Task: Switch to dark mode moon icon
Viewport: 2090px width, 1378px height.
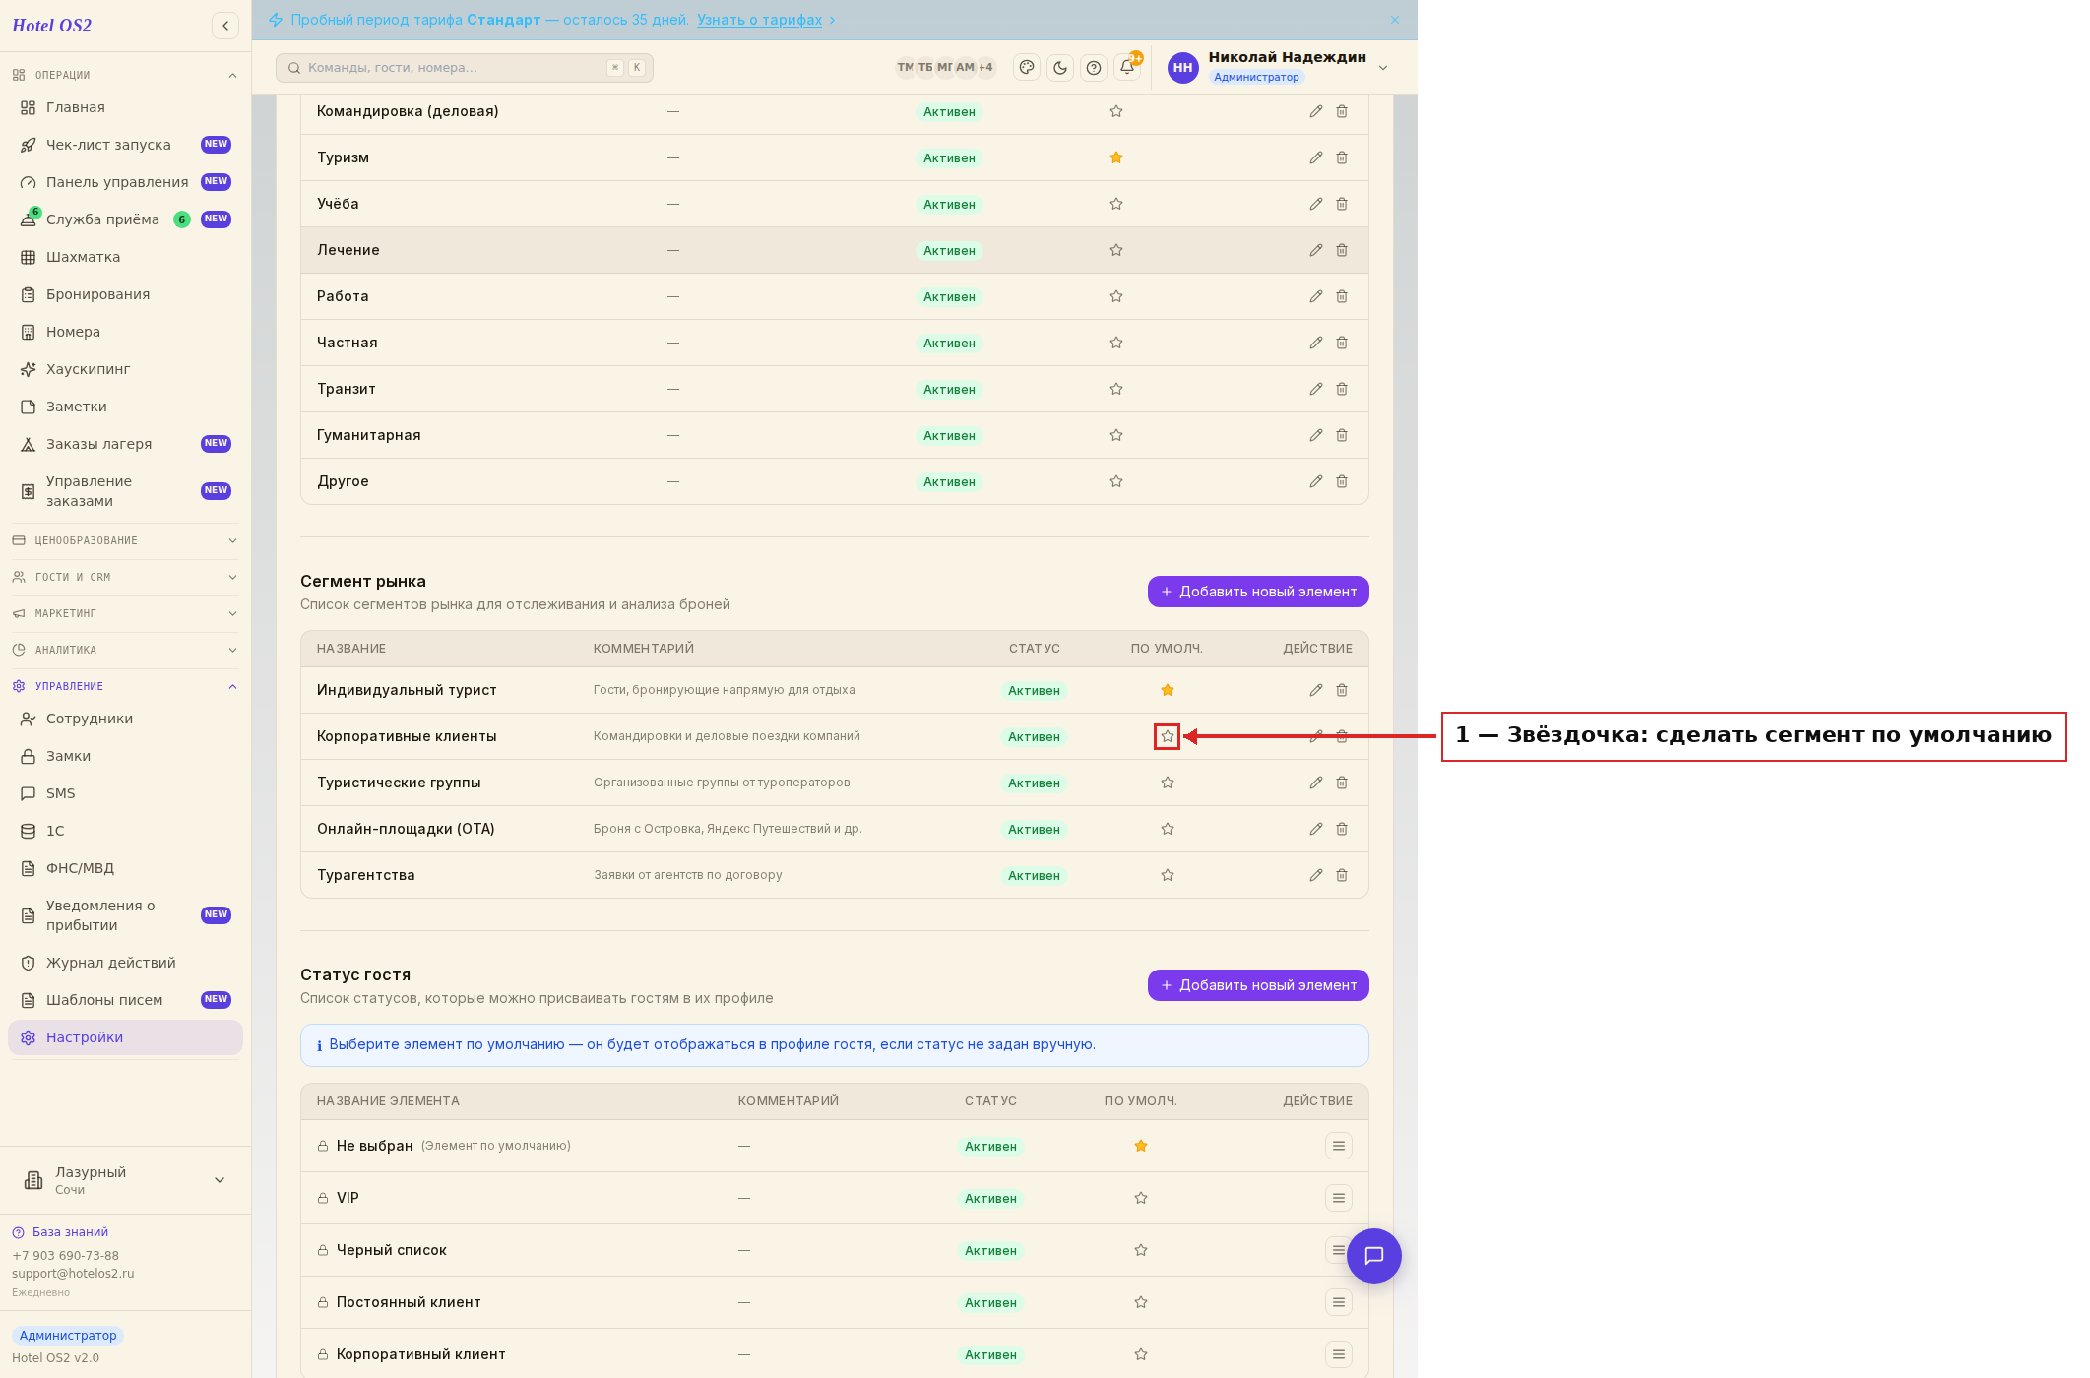Action: coord(1060,68)
